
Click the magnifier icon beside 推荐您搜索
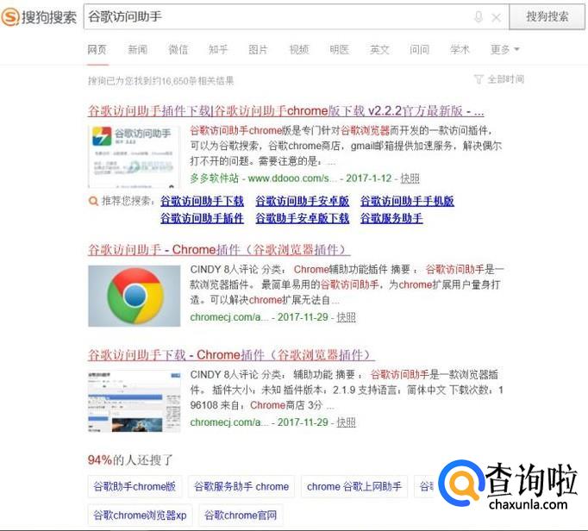pyautogui.click(x=93, y=201)
